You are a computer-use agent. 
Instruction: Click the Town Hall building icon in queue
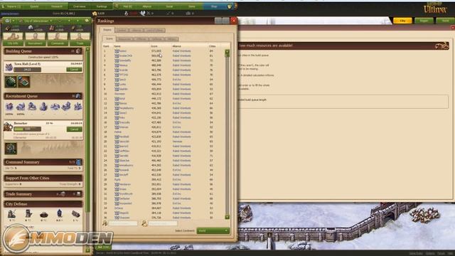(x=9, y=68)
